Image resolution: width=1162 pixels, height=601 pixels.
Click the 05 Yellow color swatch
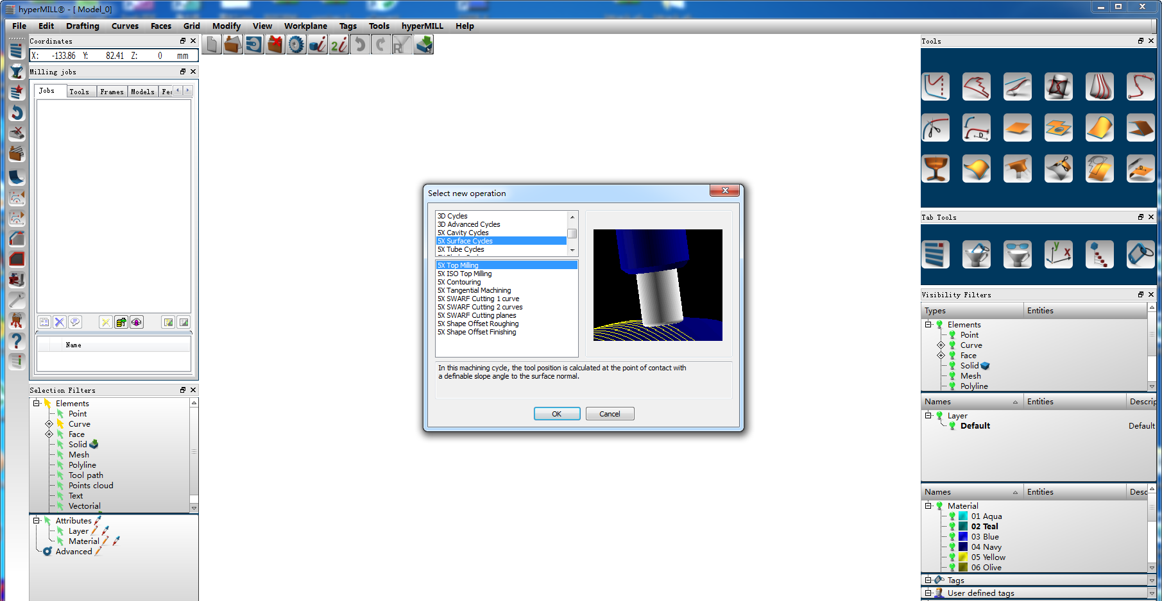[x=963, y=557]
